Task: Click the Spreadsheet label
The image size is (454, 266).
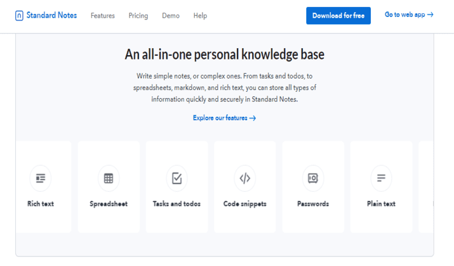Action: 109,203
